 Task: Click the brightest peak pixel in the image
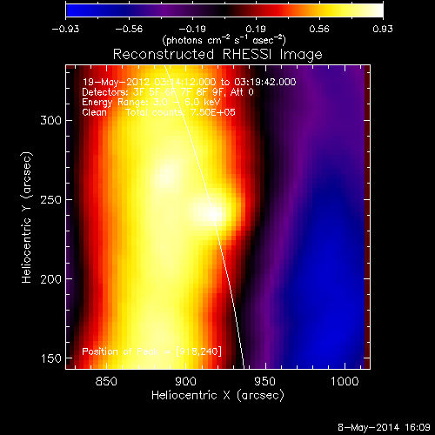pyautogui.click(x=214, y=215)
